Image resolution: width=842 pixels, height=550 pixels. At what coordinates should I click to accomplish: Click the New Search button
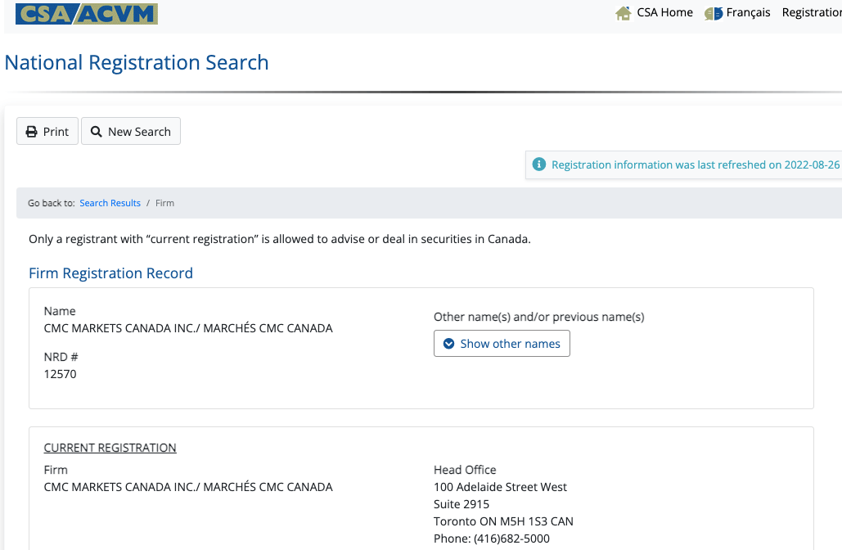130,131
